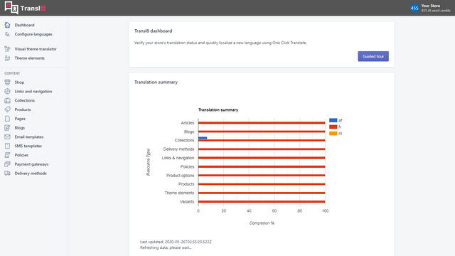
Task: Click Your Store account name
Action: click(x=430, y=6)
